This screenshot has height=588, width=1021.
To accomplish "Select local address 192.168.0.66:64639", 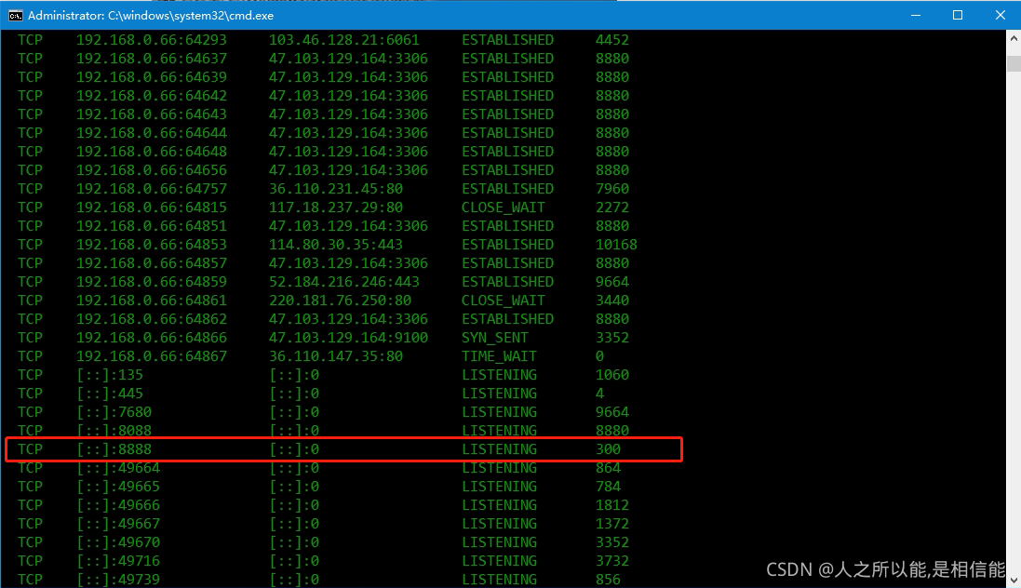I will 152,77.
